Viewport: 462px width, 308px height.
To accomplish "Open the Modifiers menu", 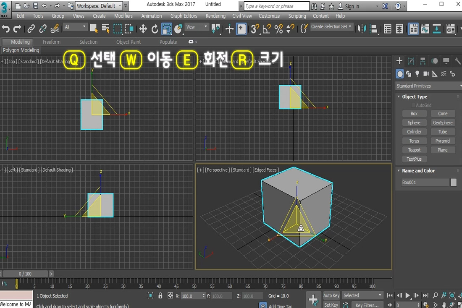I will (123, 16).
